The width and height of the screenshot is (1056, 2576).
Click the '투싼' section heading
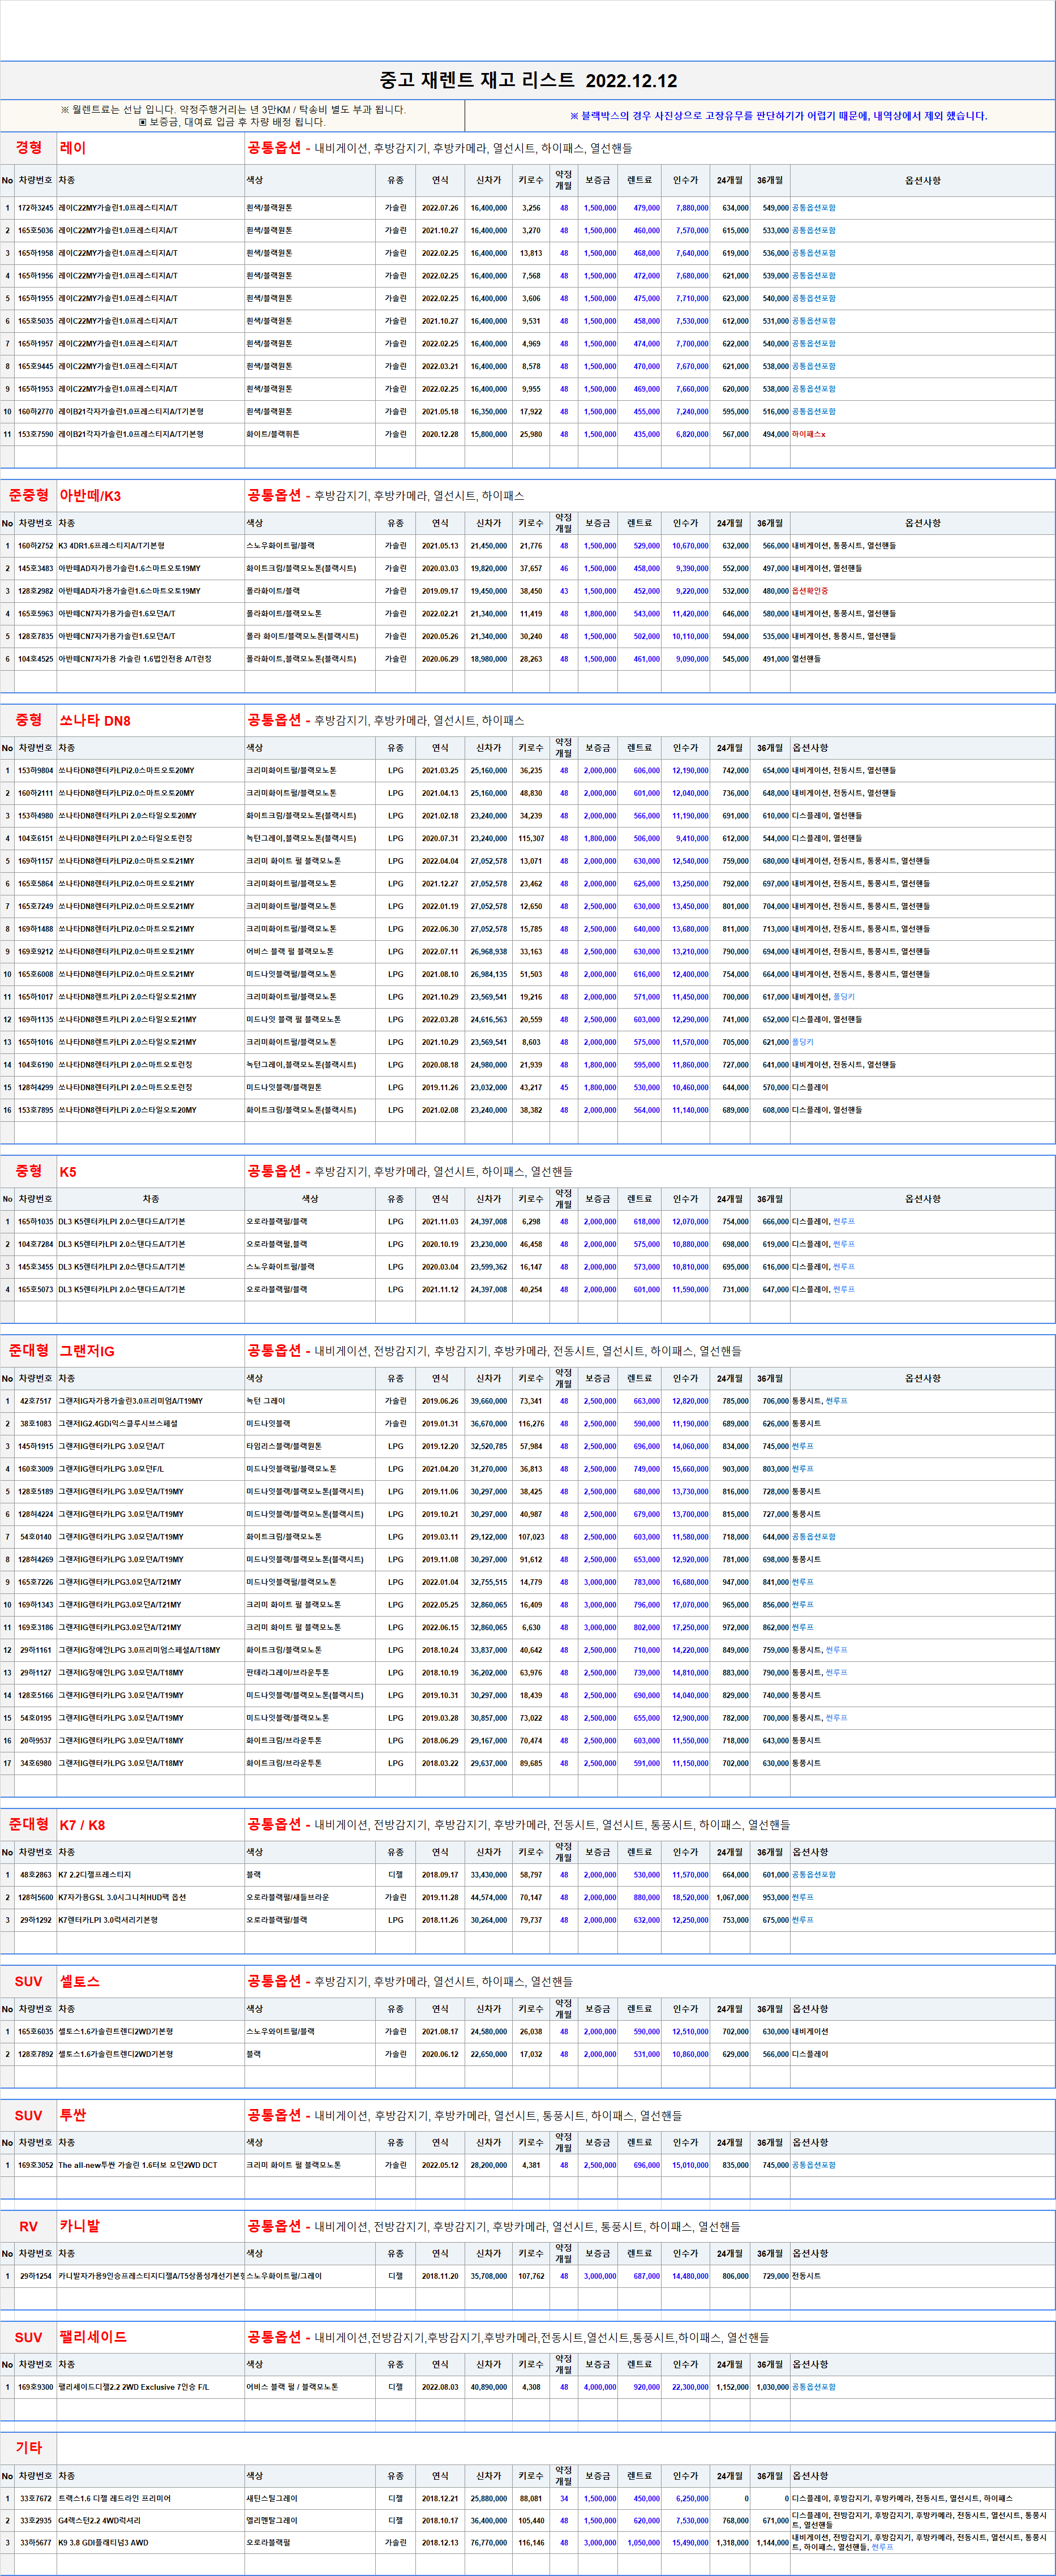click(73, 2116)
